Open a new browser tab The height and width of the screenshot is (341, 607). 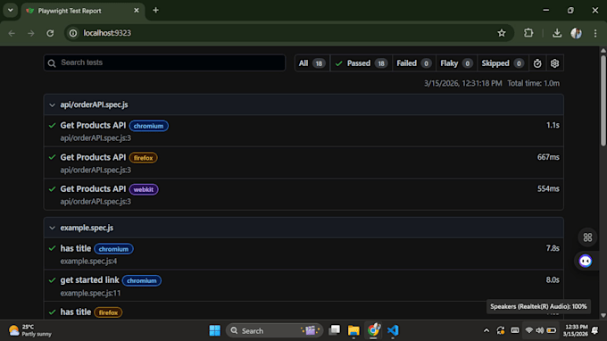(155, 11)
